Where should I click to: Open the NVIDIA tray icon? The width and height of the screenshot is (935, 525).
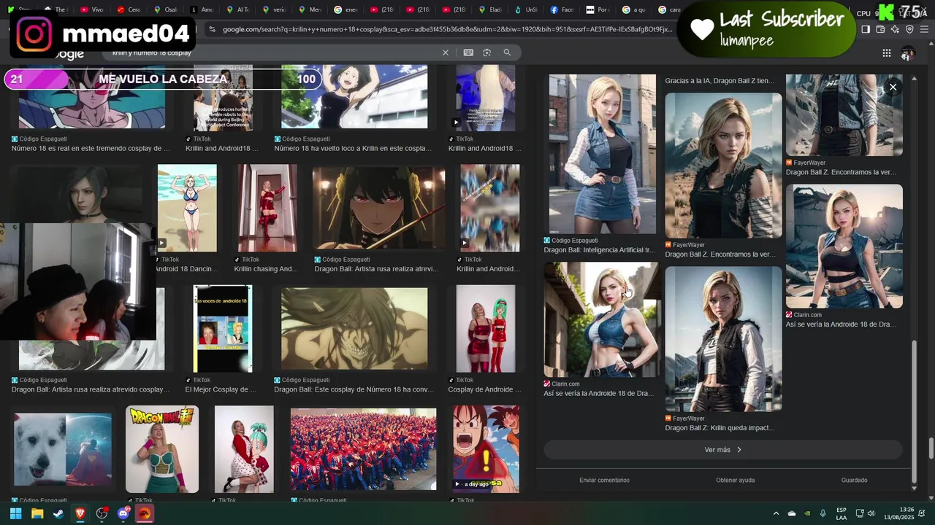pos(807,513)
